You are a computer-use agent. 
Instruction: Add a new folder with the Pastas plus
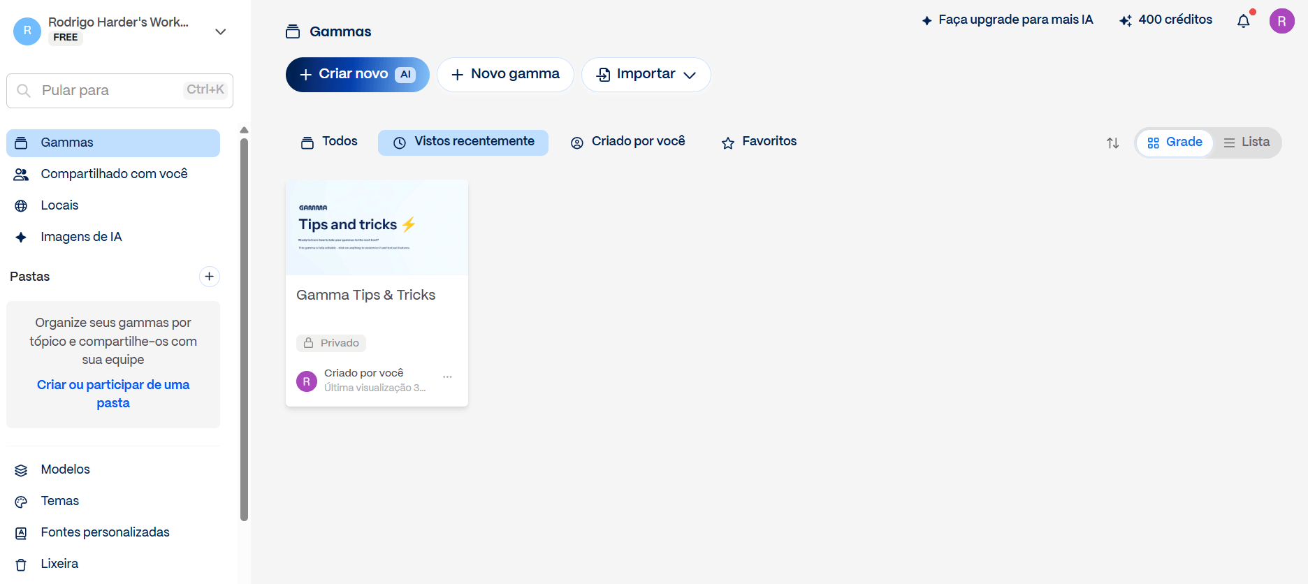(x=209, y=277)
